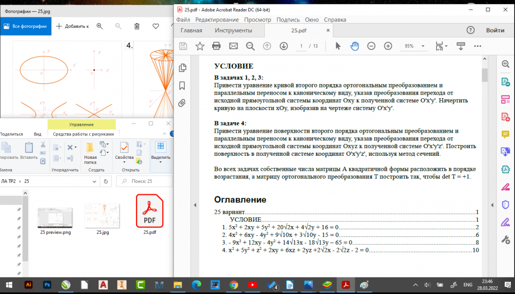Image resolution: width=515 pixels, height=294 pixels.
Task: Click the Войти sign-in button
Action: [x=495, y=30]
